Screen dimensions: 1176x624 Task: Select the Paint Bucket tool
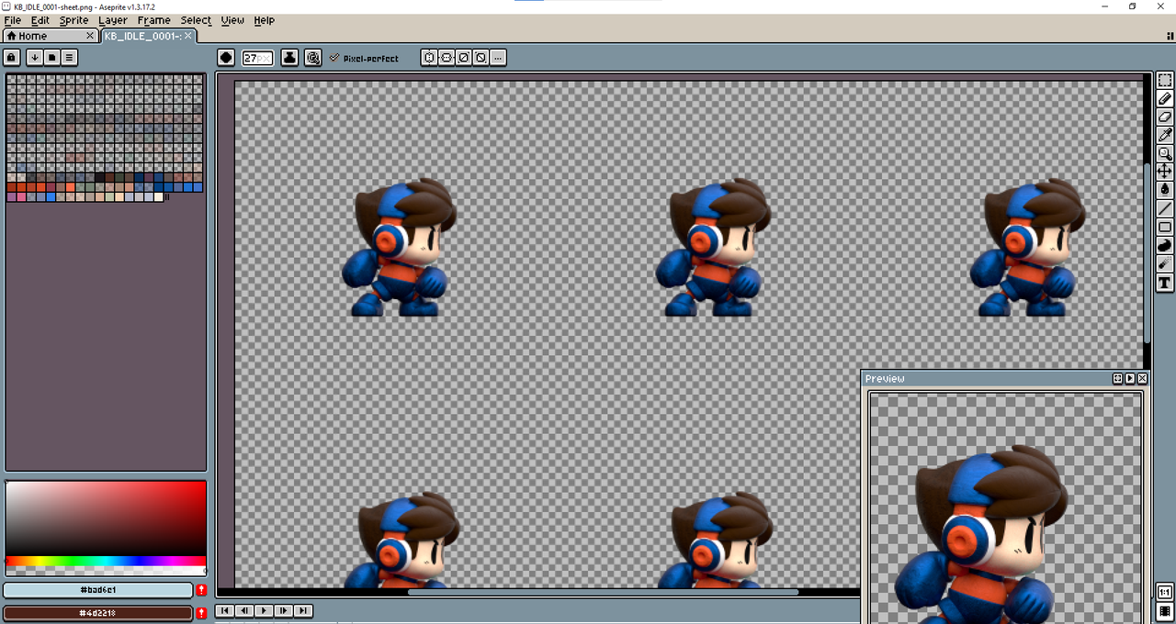pyautogui.click(x=1164, y=191)
